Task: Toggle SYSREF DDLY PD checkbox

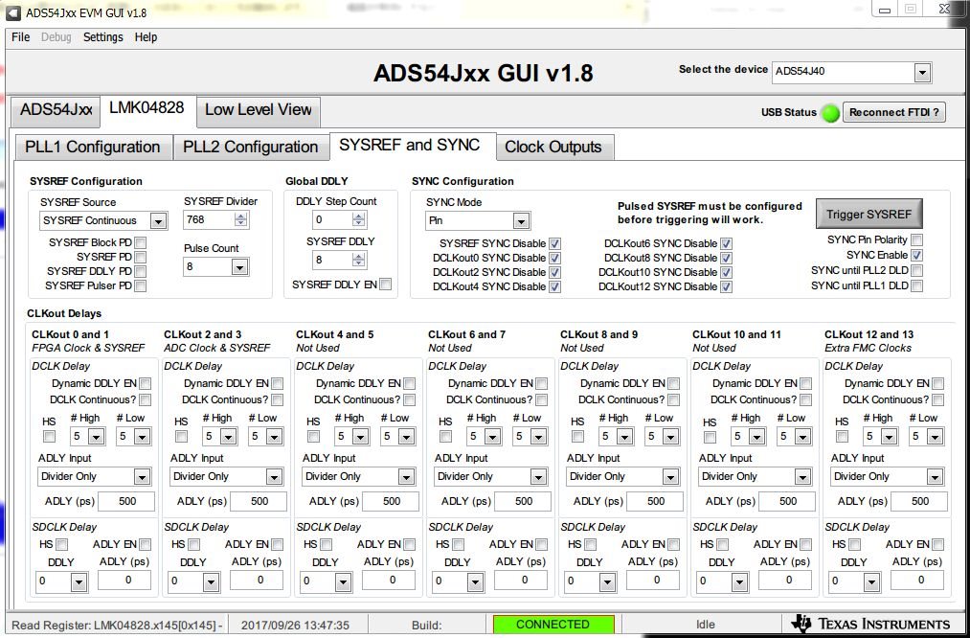Action: [141, 271]
